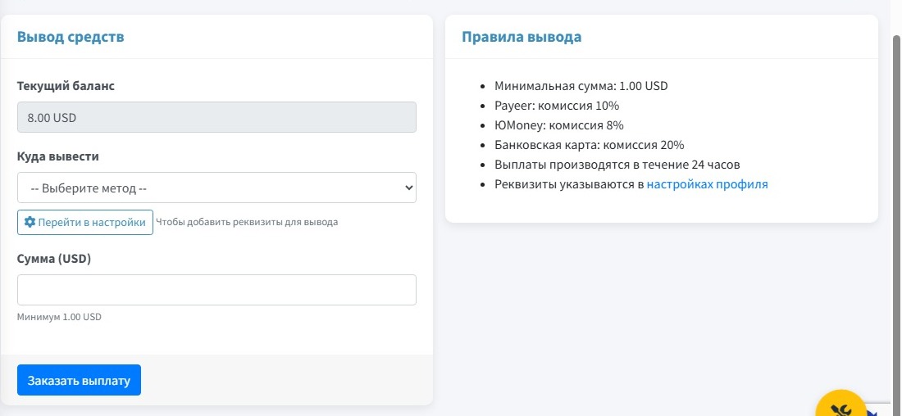The width and height of the screenshot is (902, 416).
Task: Click the 8.00 USD balance field
Action: pyautogui.click(x=216, y=117)
